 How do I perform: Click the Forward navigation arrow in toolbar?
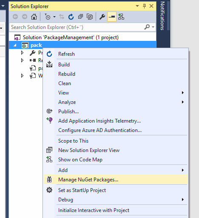(x=25, y=17)
